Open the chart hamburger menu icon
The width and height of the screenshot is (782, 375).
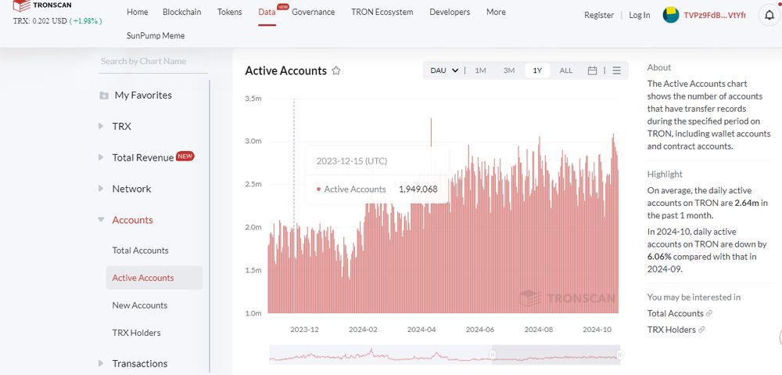616,70
